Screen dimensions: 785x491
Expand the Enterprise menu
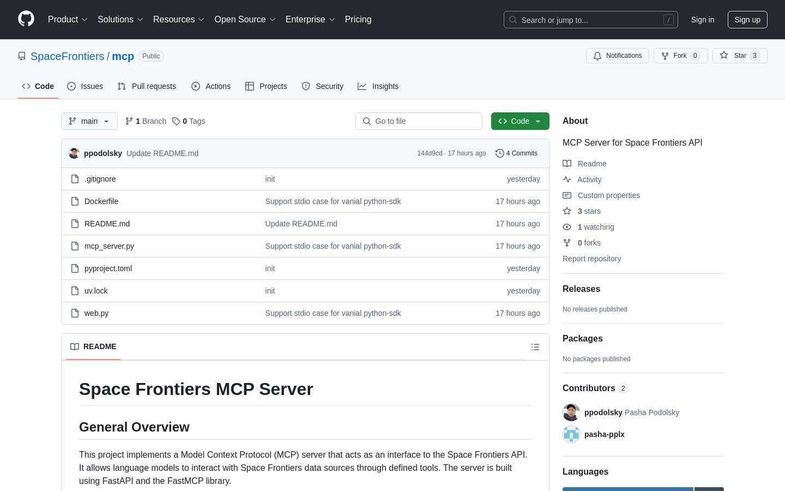[x=310, y=20]
